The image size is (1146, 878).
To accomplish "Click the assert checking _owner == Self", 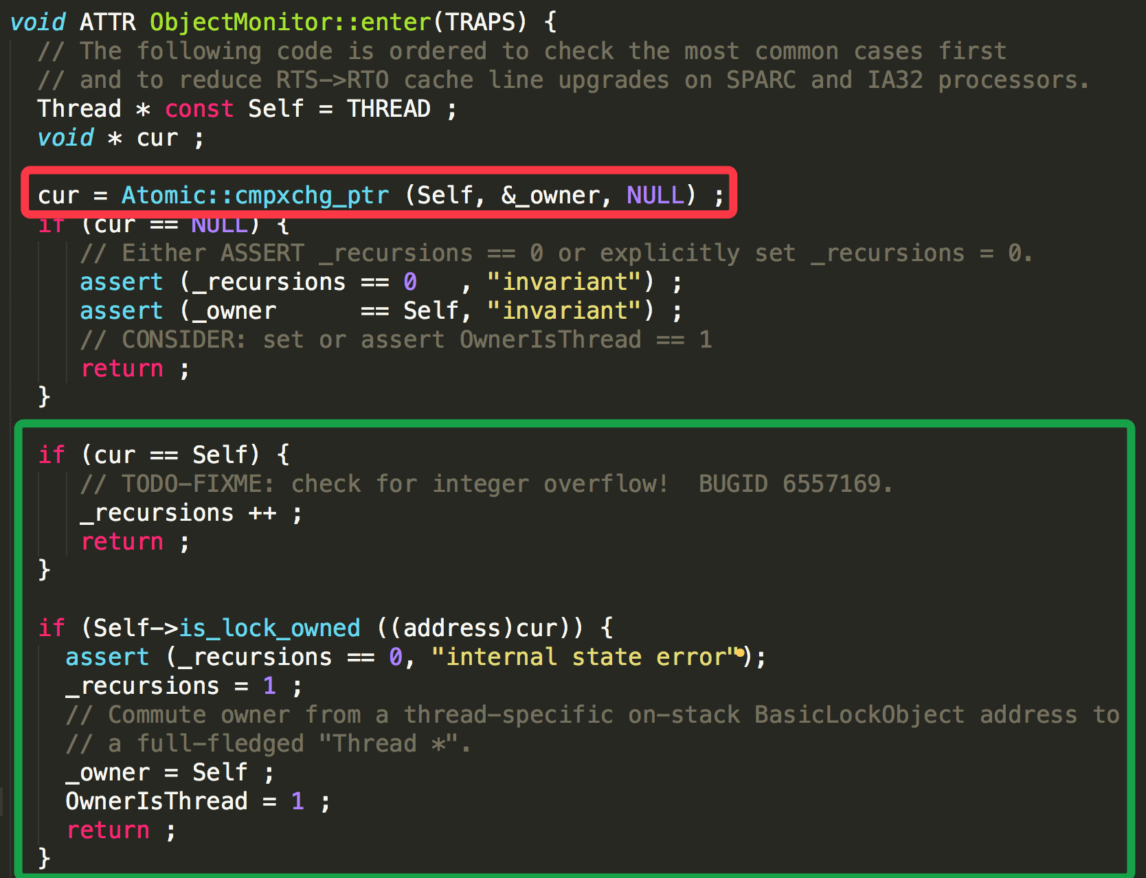I will (x=381, y=311).
